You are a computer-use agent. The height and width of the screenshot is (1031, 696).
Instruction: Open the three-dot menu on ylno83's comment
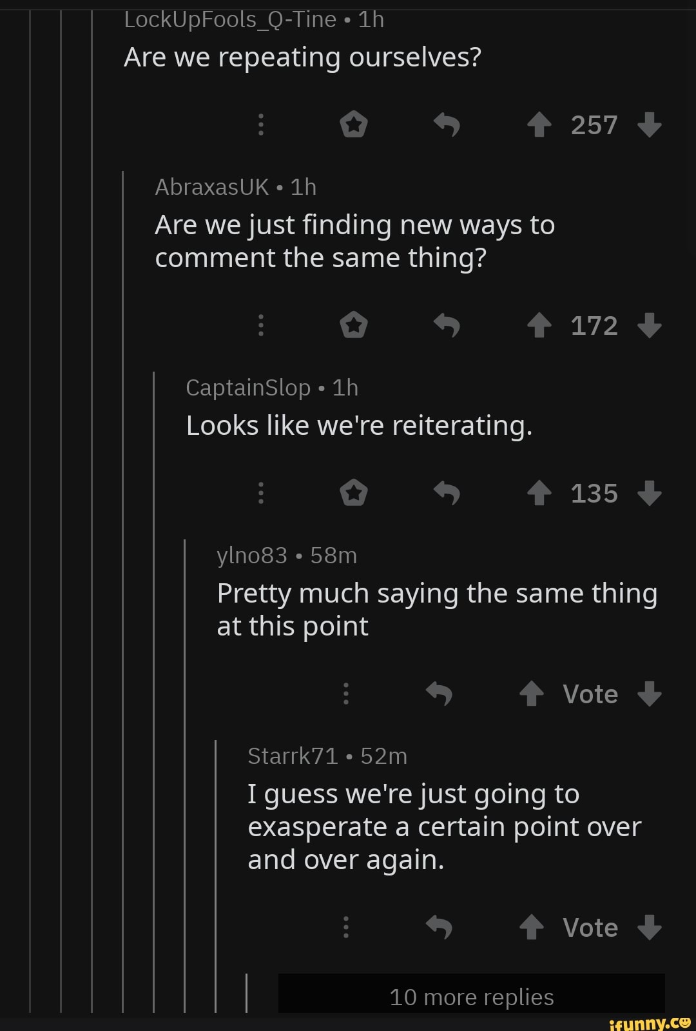tap(345, 694)
